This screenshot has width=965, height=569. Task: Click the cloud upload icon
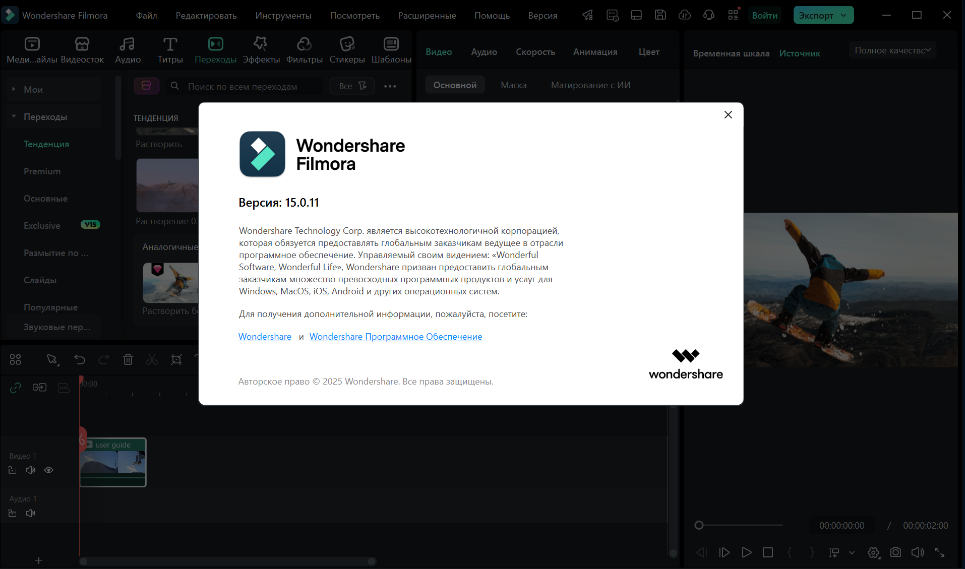(685, 15)
